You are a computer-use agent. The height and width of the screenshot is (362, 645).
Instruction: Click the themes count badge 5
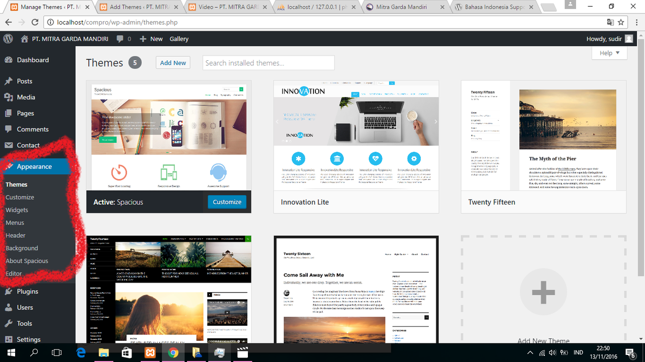[x=135, y=63]
